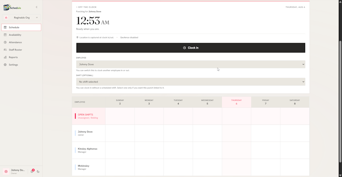Select the Monday 3 column header

pyautogui.click(x=149, y=102)
